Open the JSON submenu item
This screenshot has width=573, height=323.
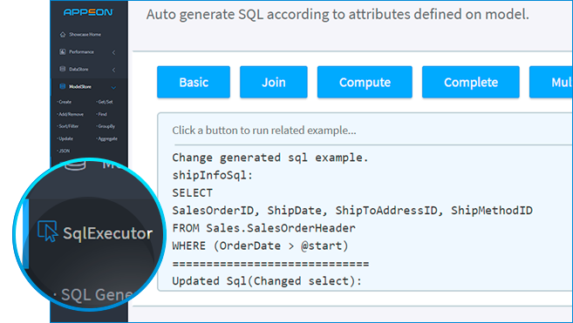click(64, 151)
